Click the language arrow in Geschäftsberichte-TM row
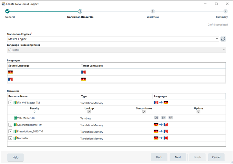 (161, 125)
